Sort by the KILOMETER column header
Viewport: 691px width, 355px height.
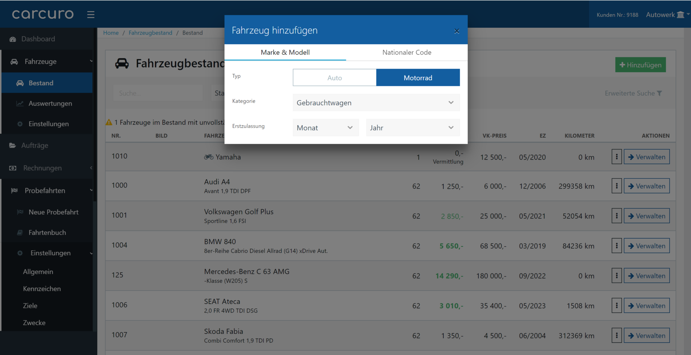point(579,136)
